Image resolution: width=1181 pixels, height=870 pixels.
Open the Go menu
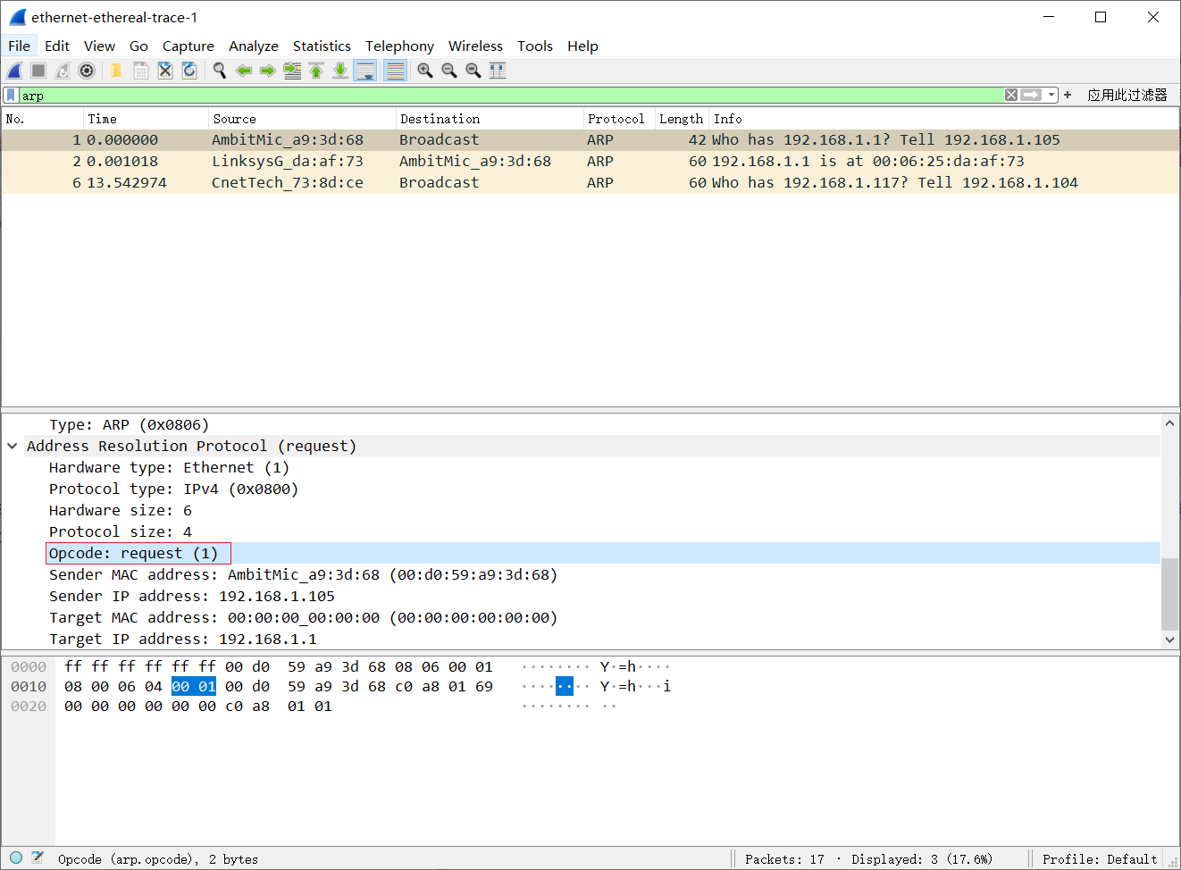(138, 46)
